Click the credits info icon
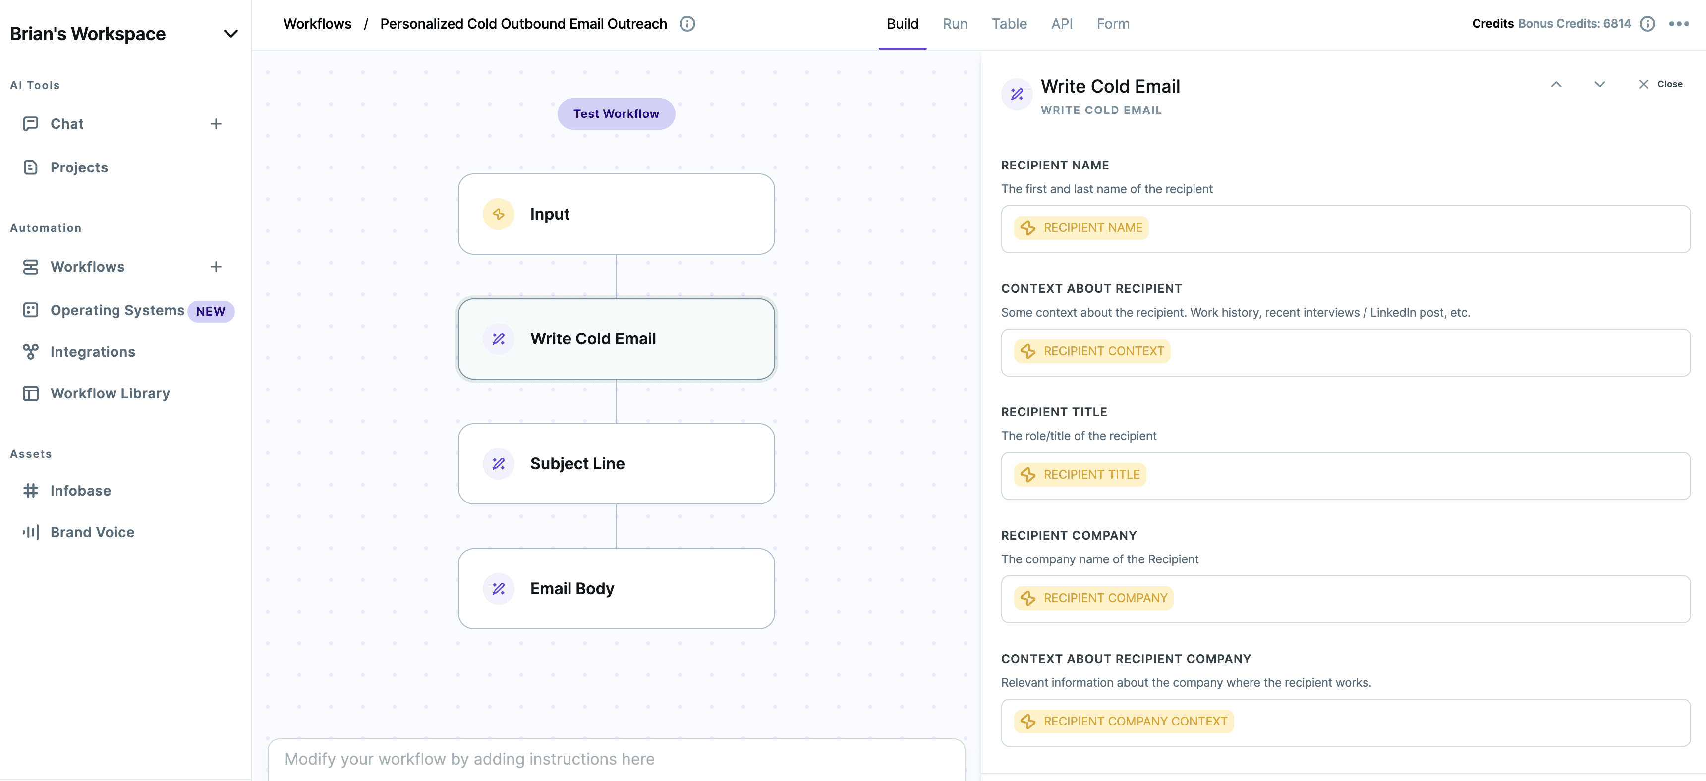 (1647, 24)
